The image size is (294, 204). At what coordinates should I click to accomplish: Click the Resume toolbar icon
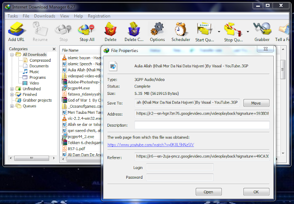pyautogui.click(x=40, y=32)
